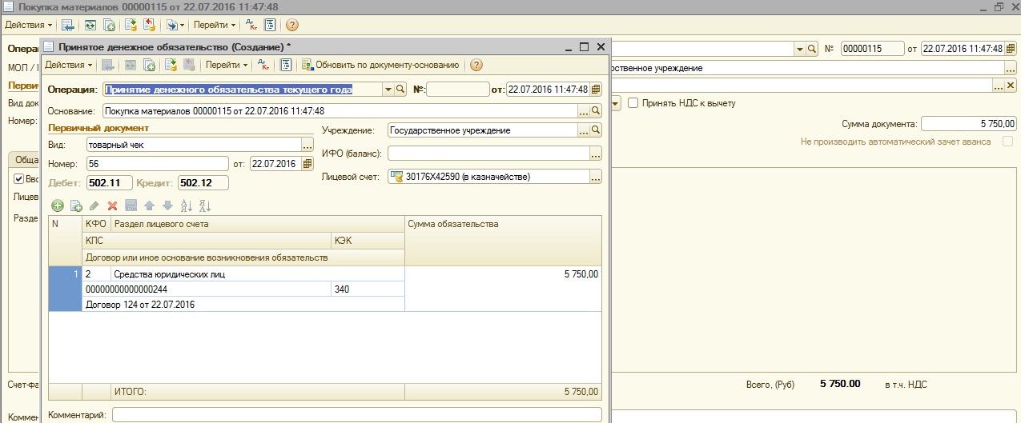The height and width of the screenshot is (423, 1021).
Task: Open the Действия menu in the front dialog
Action: pyautogui.click(x=68, y=65)
